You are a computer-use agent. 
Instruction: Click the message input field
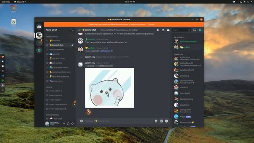(x=118, y=121)
